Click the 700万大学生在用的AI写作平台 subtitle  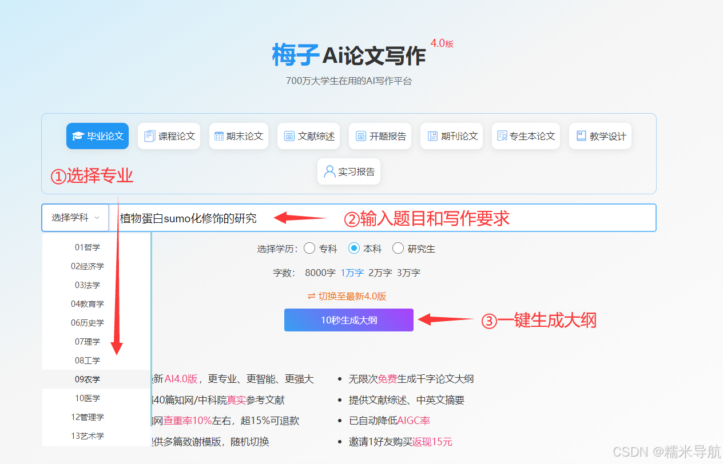[x=349, y=81]
